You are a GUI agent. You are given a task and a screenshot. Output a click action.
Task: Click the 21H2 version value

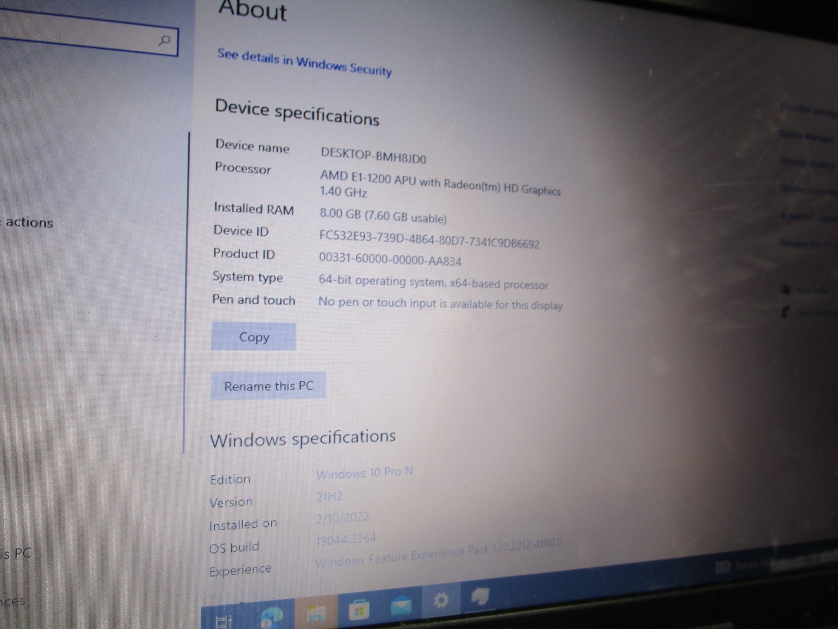[329, 496]
